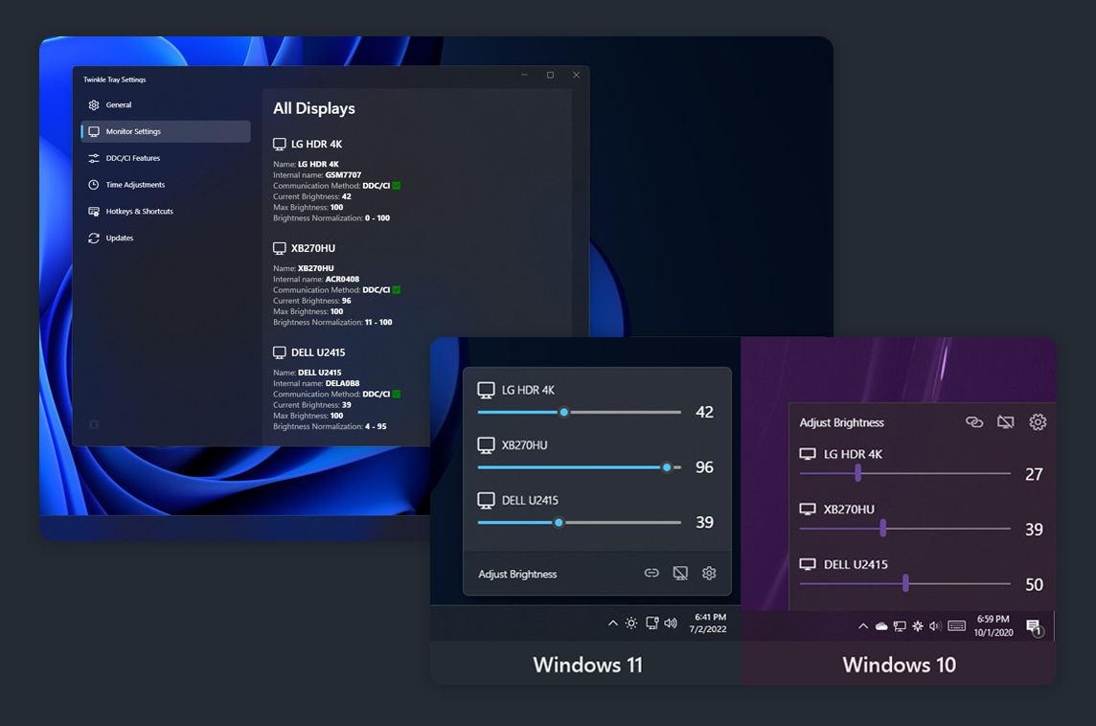
Task: Click brightness value 50 in Windows 10 panel
Action: (1034, 585)
